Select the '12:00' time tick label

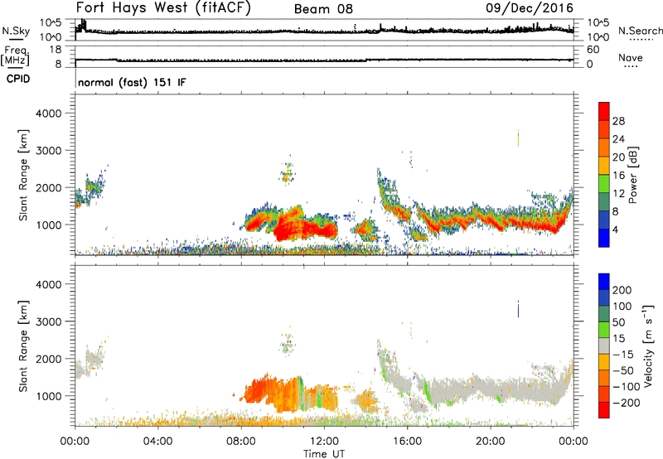324,442
